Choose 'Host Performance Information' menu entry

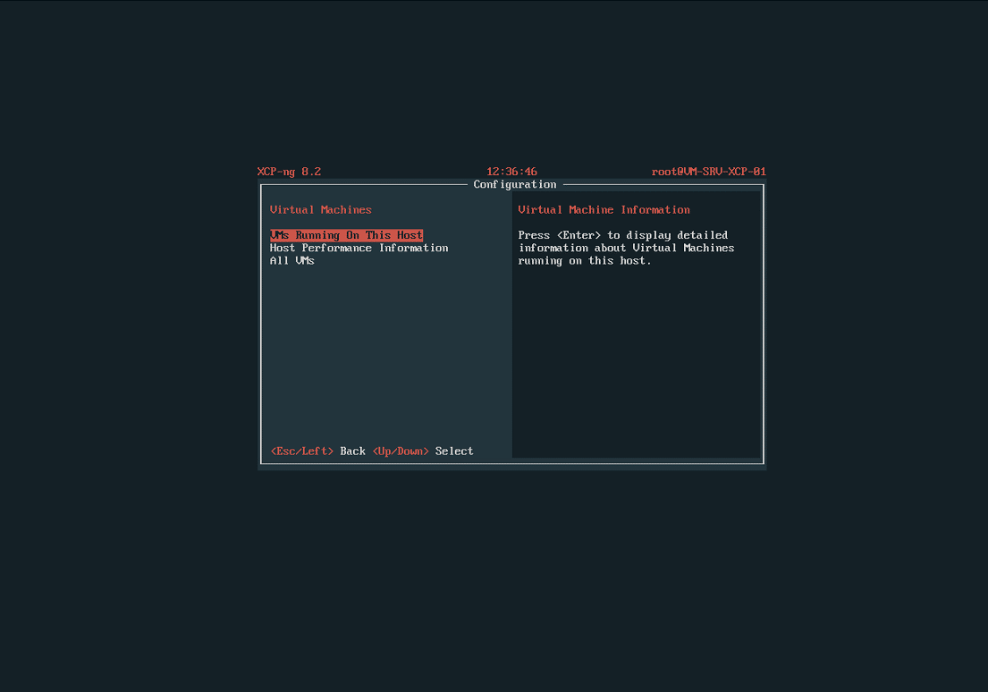[359, 248]
